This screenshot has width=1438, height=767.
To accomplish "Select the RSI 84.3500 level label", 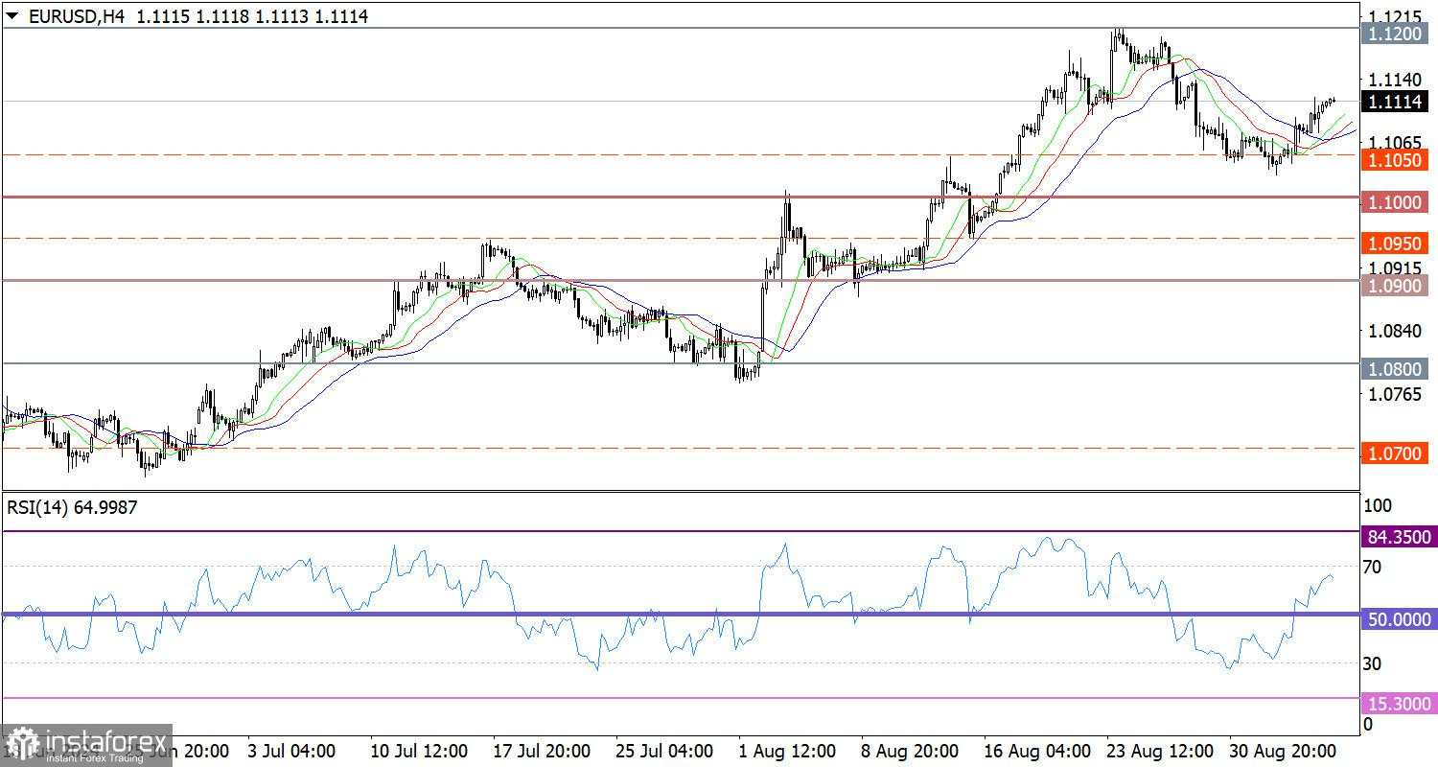I will pyautogui.click(x=1399, y=536).
